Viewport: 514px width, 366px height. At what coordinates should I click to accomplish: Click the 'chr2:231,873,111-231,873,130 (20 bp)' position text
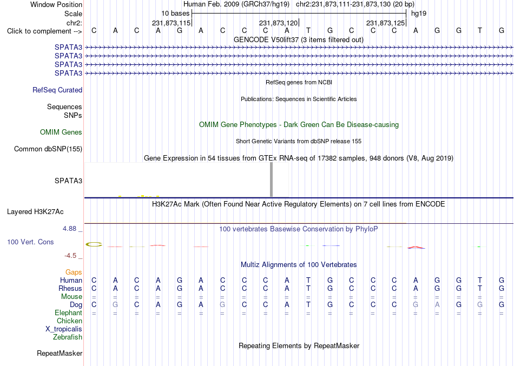click(355, 4)
